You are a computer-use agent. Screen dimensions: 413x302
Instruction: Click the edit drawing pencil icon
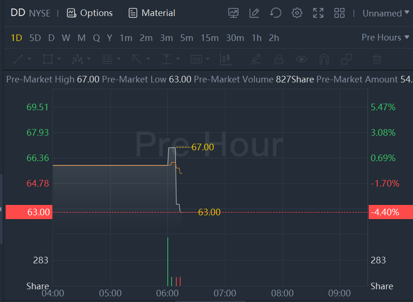(x=255, y=13)
